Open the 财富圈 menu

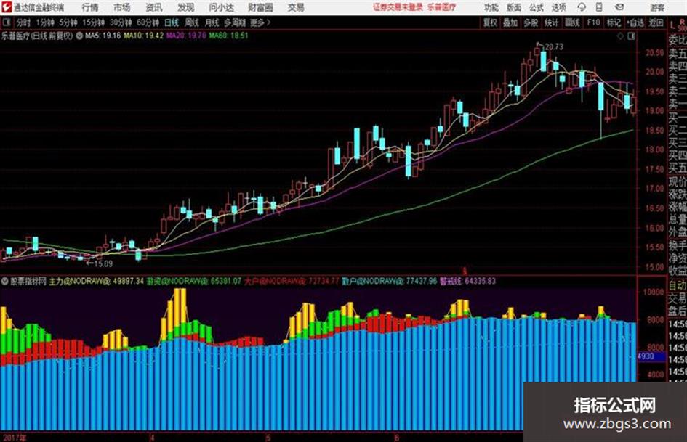pos(261,7)
